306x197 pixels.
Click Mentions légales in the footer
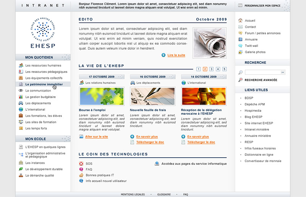pyautogui.click(x=133, y=194)
